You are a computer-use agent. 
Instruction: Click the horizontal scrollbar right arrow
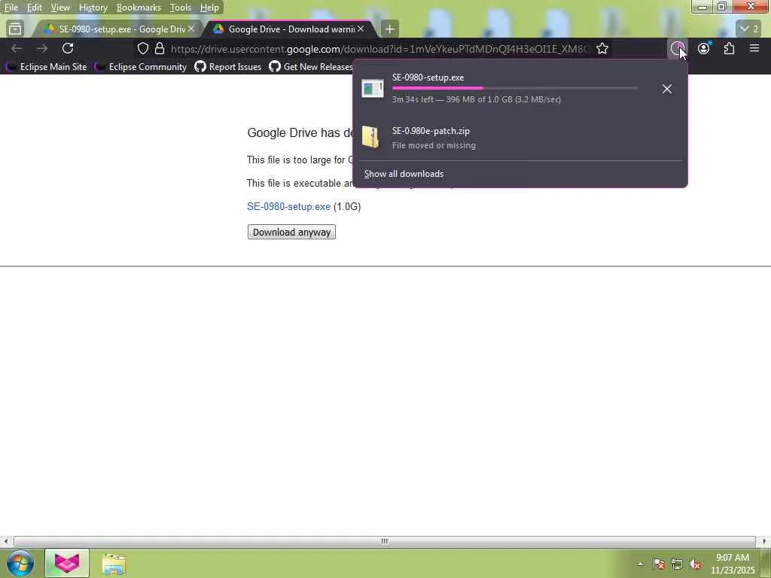[764, 541]
